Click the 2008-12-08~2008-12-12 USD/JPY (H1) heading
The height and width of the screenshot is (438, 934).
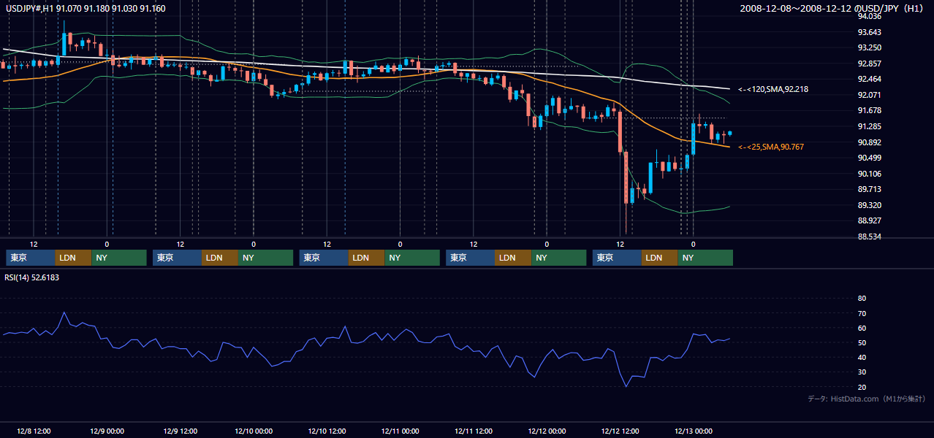(x=832, y=8)
